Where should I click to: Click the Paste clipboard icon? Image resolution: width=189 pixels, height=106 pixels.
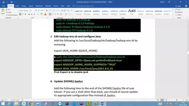3,11
